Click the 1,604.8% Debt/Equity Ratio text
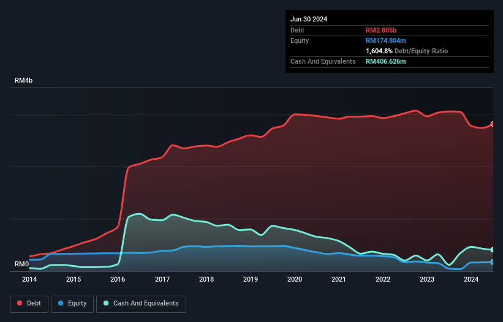The image size is (503, 322). [x=407, y=51]
